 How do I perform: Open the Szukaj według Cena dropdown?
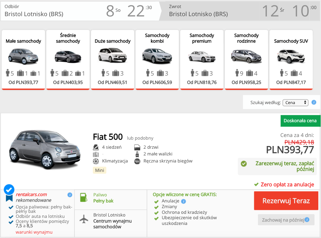point(295,103)
